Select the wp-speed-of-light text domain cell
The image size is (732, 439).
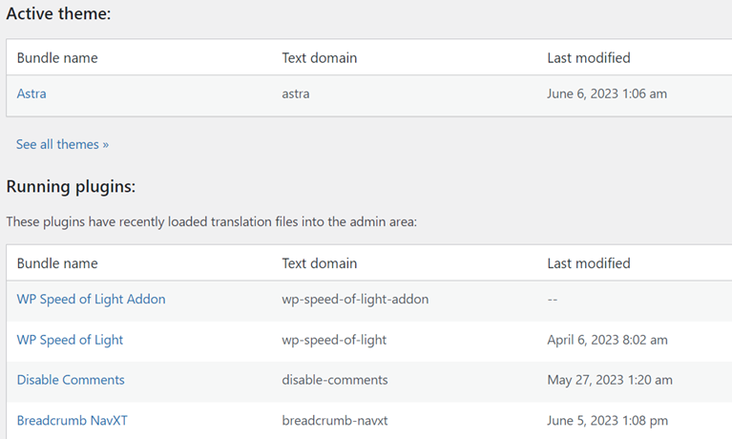(x=334, y=340)
